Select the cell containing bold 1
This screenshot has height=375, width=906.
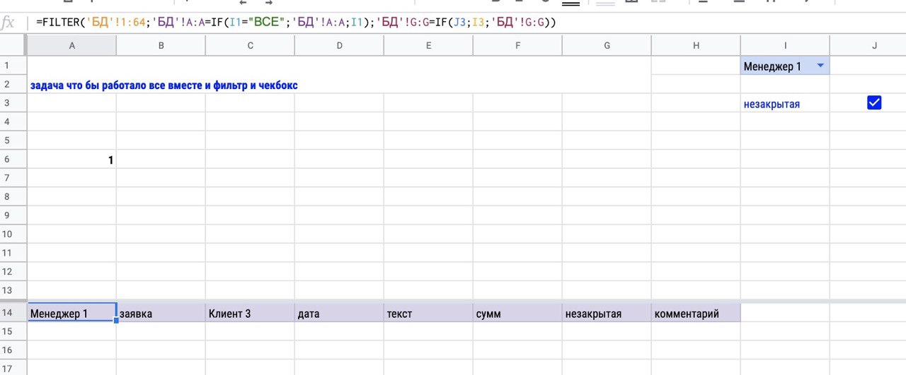click(71, 160)
